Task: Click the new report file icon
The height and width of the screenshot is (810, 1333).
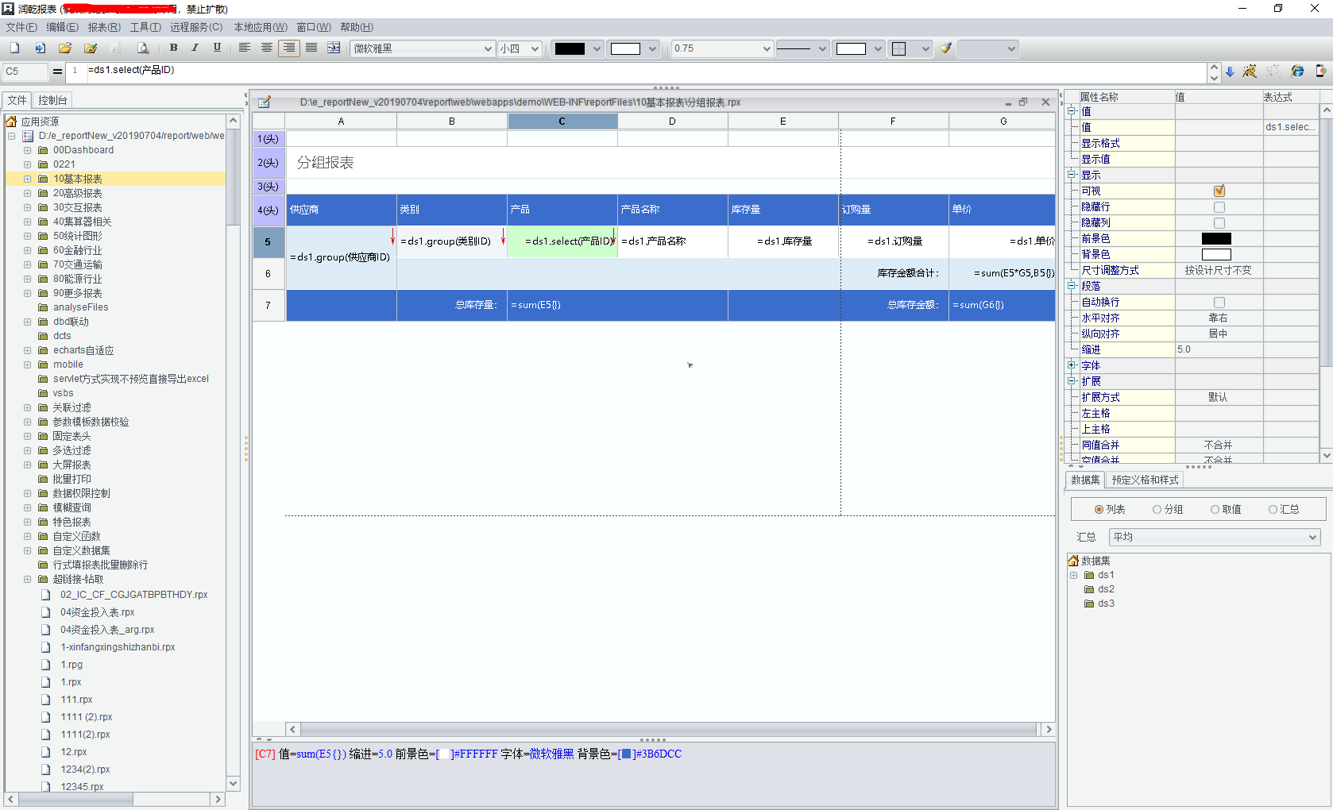Action: 14,48
